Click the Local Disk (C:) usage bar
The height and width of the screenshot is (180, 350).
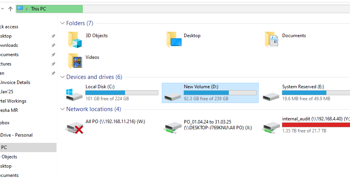(122, 93)
